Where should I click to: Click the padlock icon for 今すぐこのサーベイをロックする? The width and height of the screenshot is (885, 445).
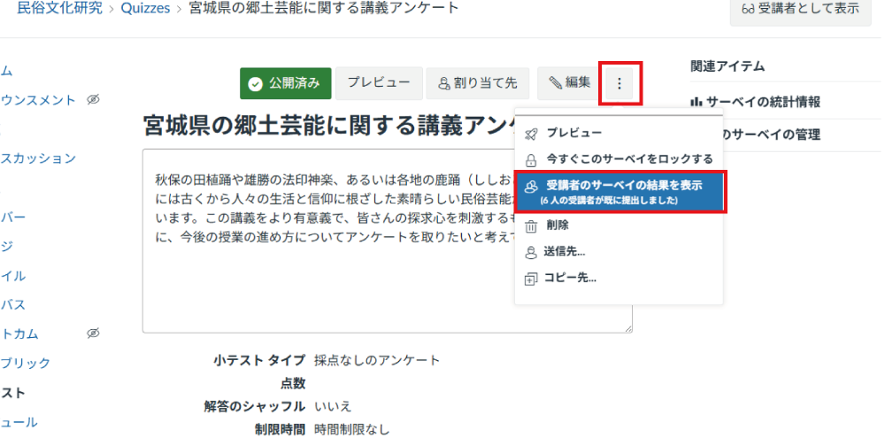coord(531,160)
